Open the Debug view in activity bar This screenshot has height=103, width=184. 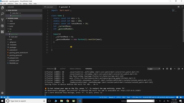coord(2,26)
